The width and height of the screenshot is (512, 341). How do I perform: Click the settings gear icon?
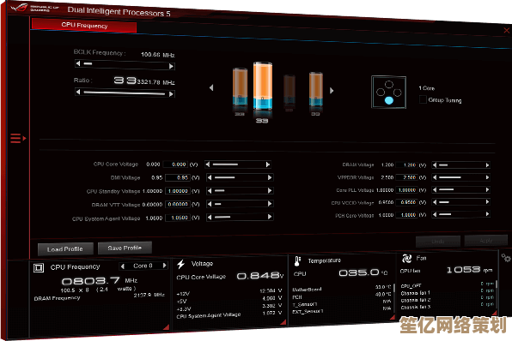506,258
